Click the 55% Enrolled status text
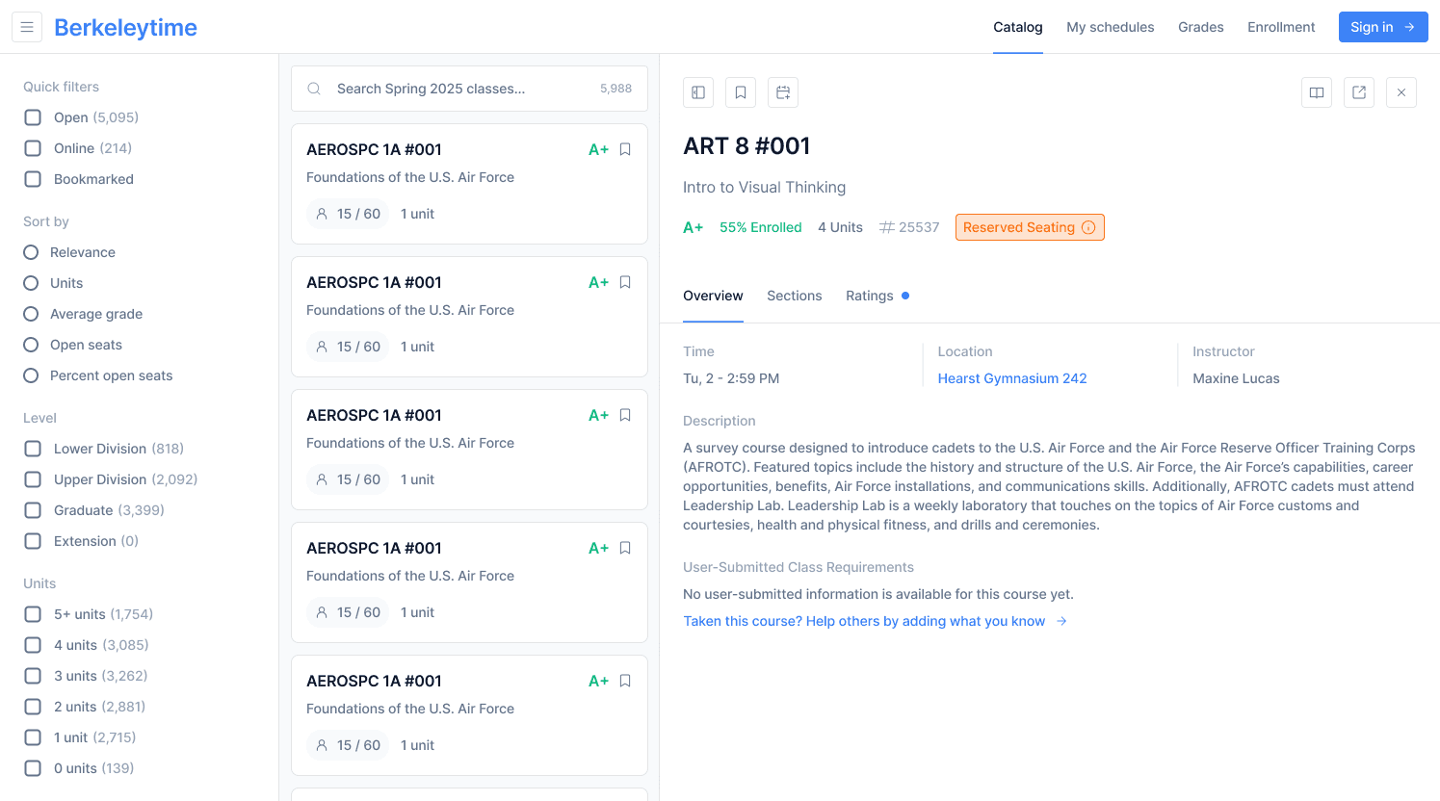Viewport: 1440px width, 801px height. point(761,227)
